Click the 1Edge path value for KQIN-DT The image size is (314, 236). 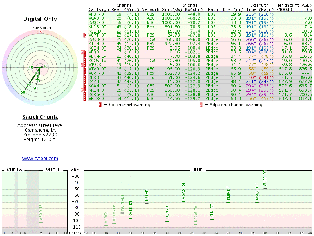(212, 48)
